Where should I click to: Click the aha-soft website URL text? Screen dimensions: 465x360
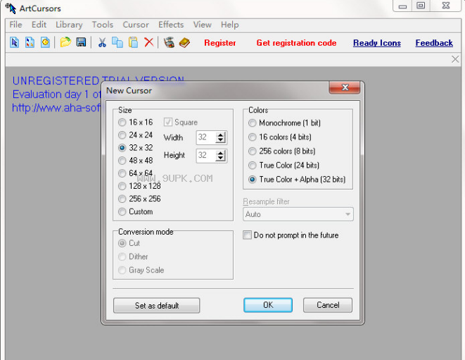pos(56,108)
